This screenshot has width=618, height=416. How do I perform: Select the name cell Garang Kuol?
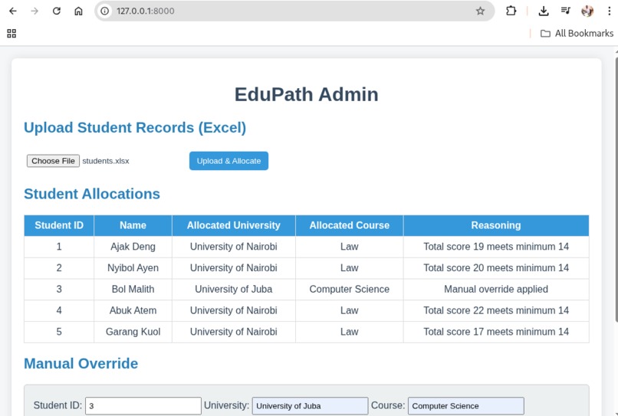[x=133, y=332]
